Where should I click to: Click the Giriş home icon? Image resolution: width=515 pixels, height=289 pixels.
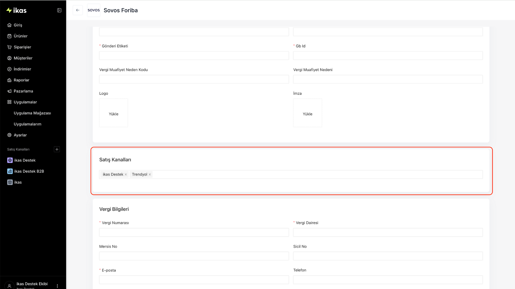point(9,25)
